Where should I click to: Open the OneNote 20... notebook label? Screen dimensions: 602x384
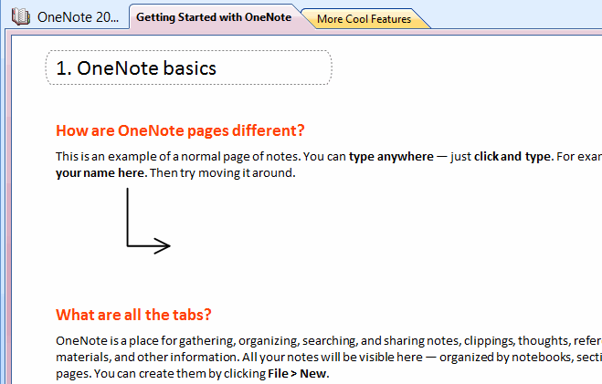point(78,17)
